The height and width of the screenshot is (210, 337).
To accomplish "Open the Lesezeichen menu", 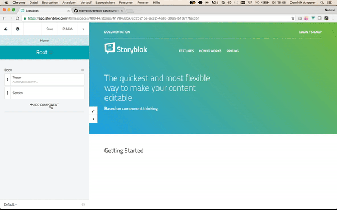I will click(x=105, y=3).
